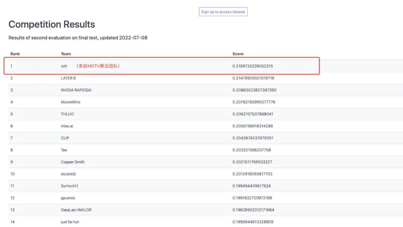Viewport: 403px width, 227px height.
Task: Click the doubleQ team name
Action: point(68,174)
